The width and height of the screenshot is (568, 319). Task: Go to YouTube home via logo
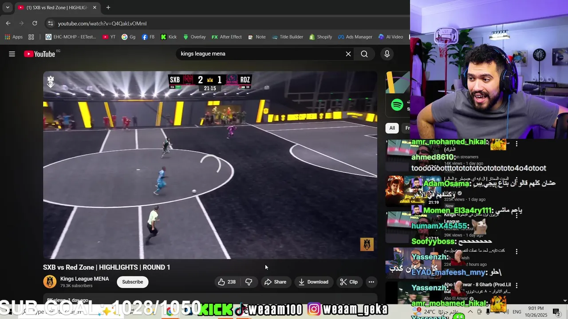[39, 54]
